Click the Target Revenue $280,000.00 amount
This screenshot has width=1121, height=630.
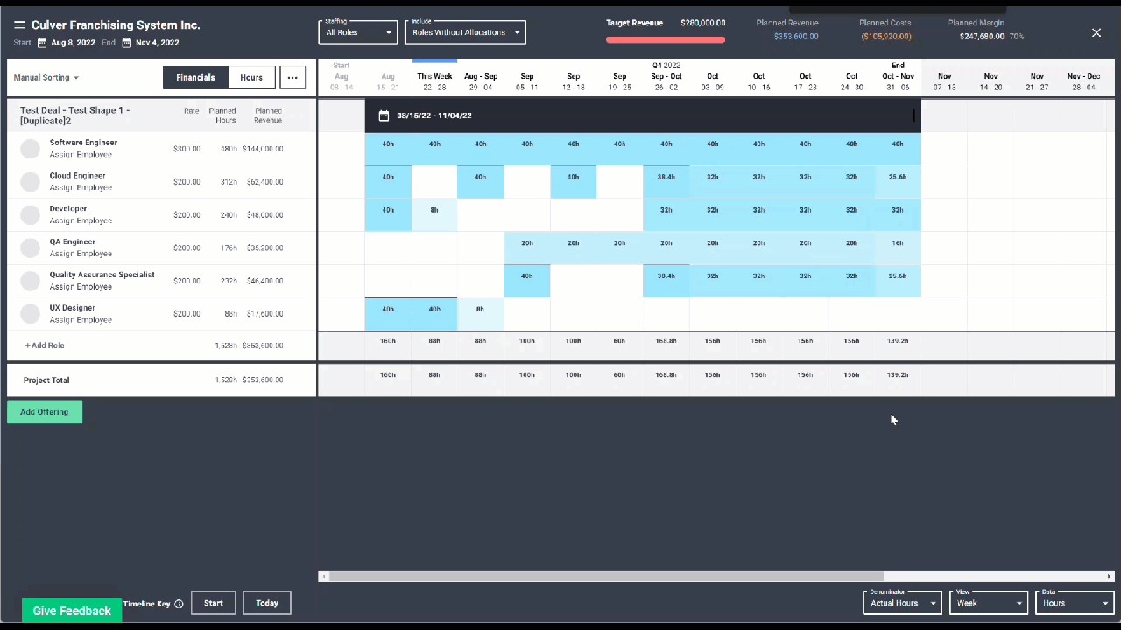point(702,23)
